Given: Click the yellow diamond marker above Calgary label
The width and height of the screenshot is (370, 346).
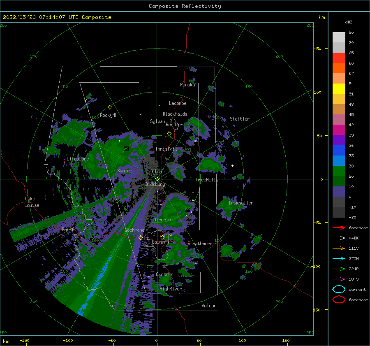Looking at the screenshot, I should coord(162,237).
